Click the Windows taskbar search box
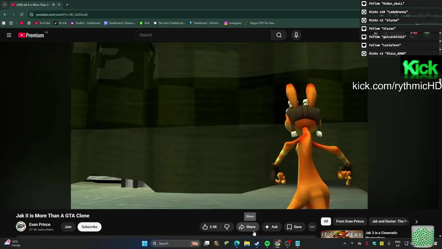This screenshot has height=249, width=442. (x=176, y=243)
